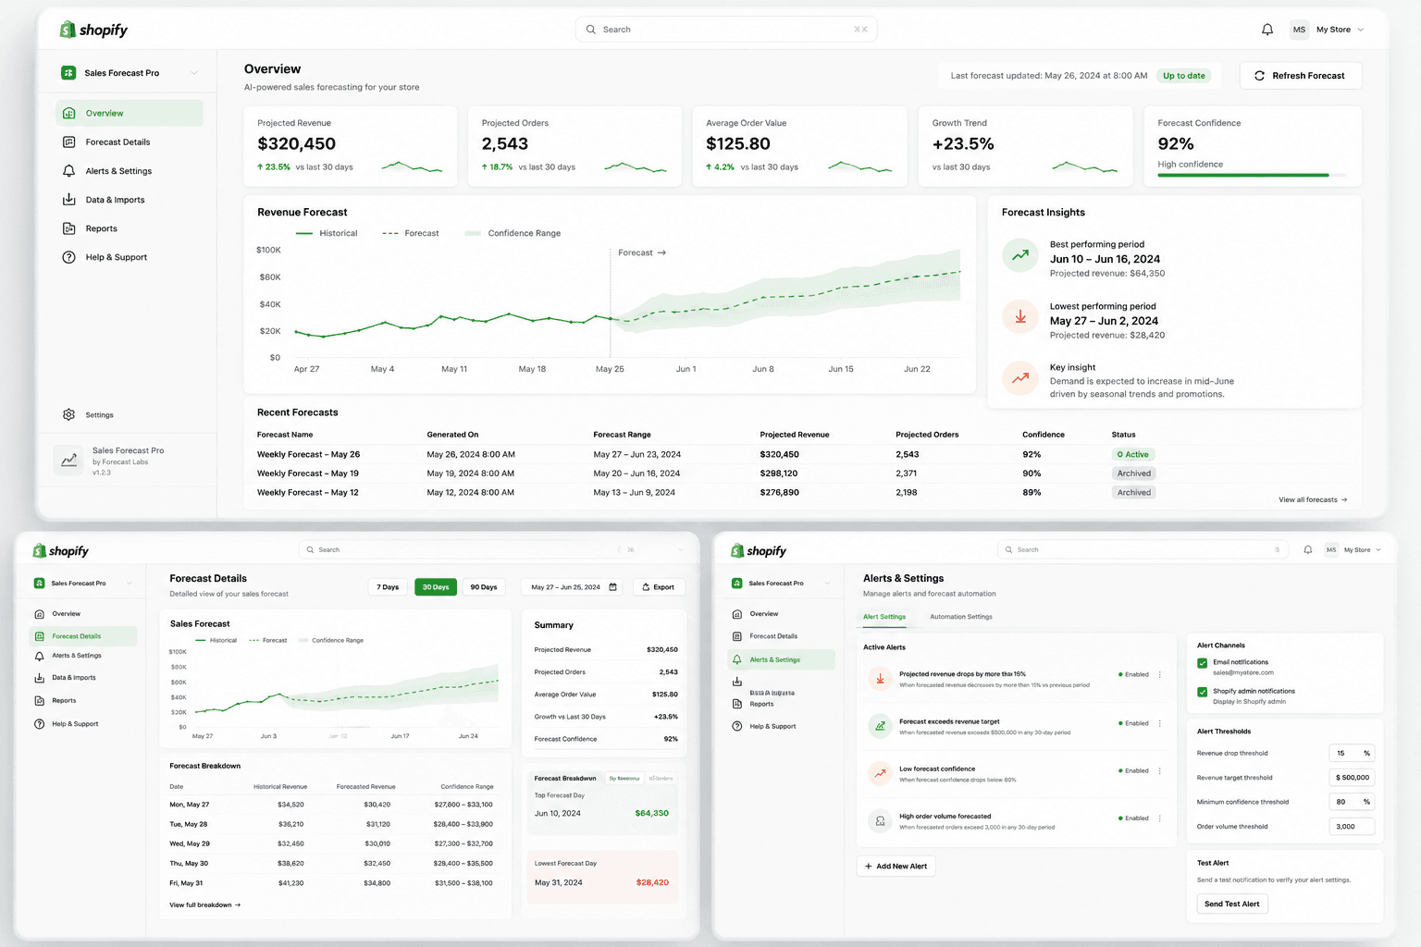Click the Forecast Details sidebar icon in Overview

click(x=68, y=142)
